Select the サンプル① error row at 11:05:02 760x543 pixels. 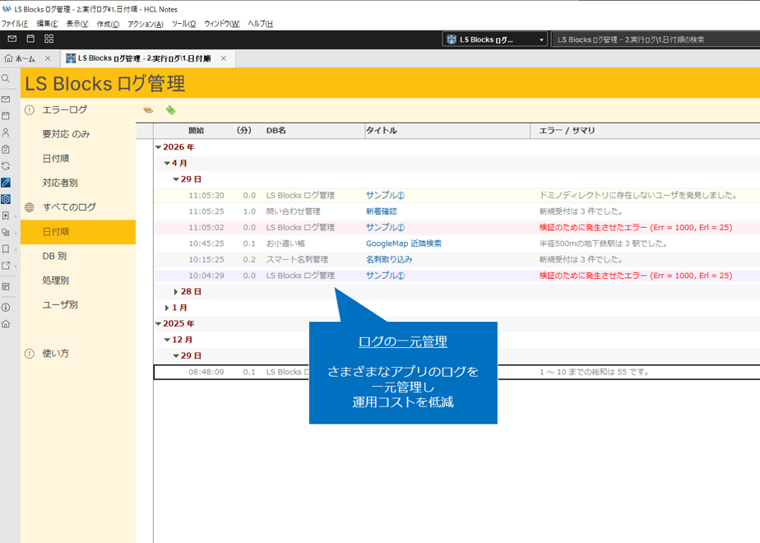tap(456, 227)
